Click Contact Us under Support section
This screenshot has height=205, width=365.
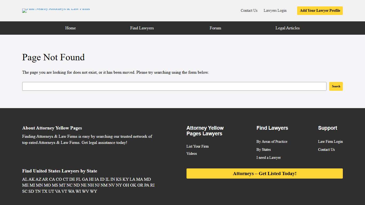tap(326, 149)
